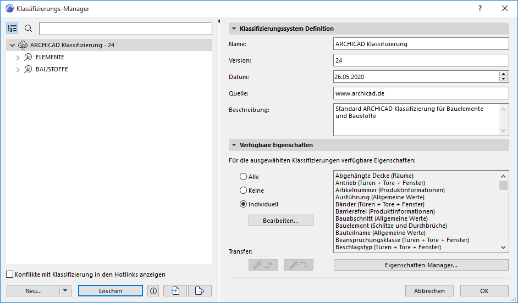This screenshot has width=518, height=303.
Task: Select Bauteilname (Allgemeine Werte) in list
Action: pos(380,233)
